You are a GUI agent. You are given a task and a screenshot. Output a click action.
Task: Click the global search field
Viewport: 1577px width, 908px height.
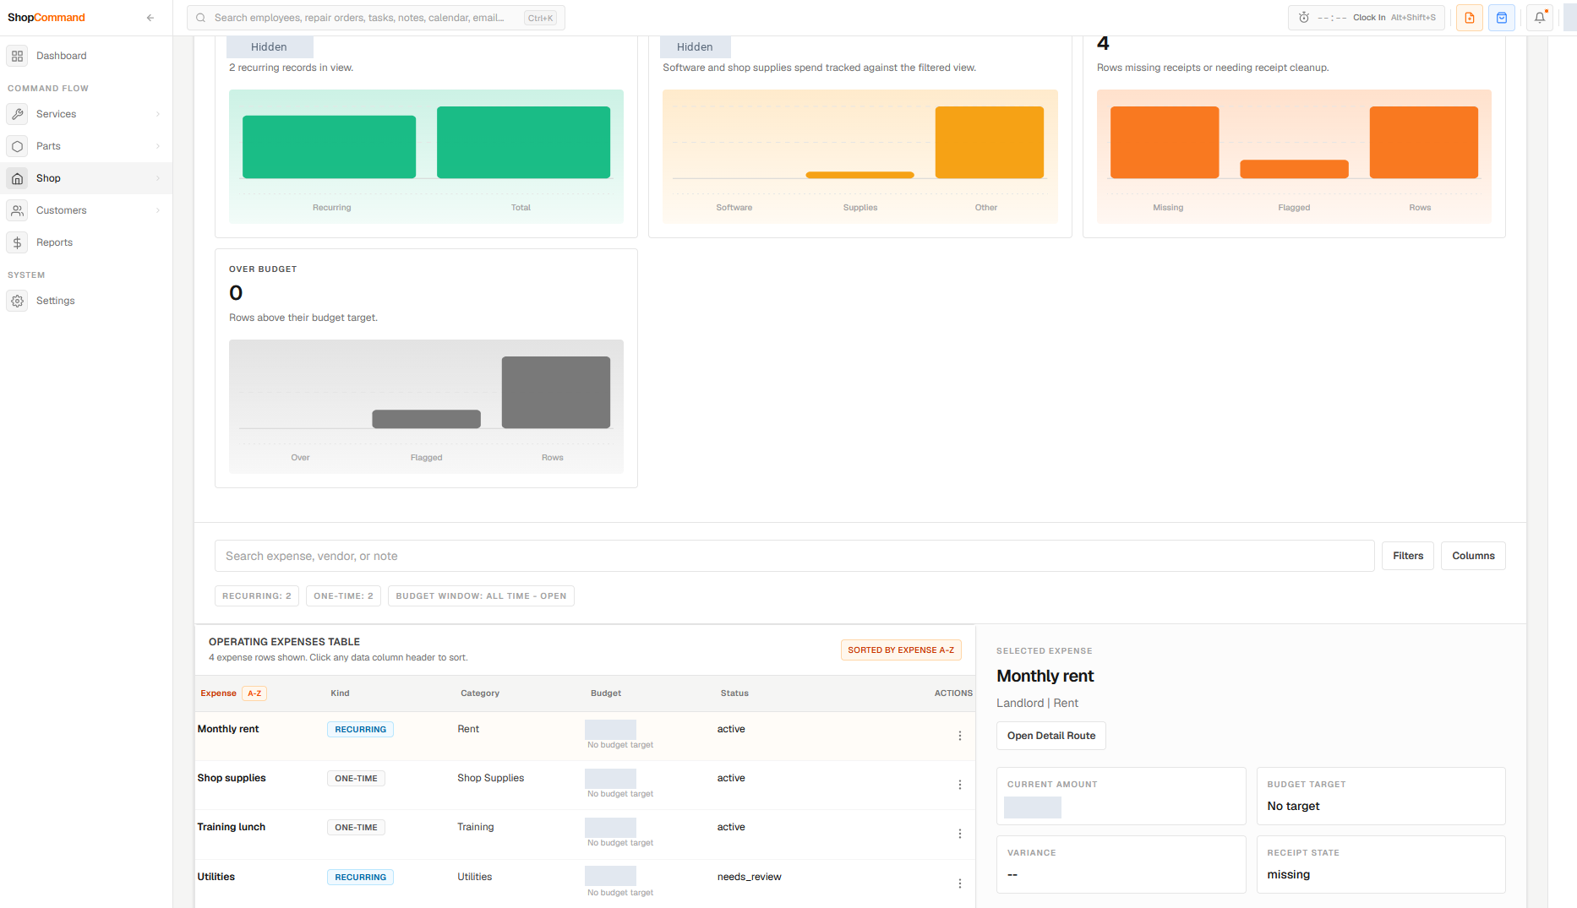[376, 18]
